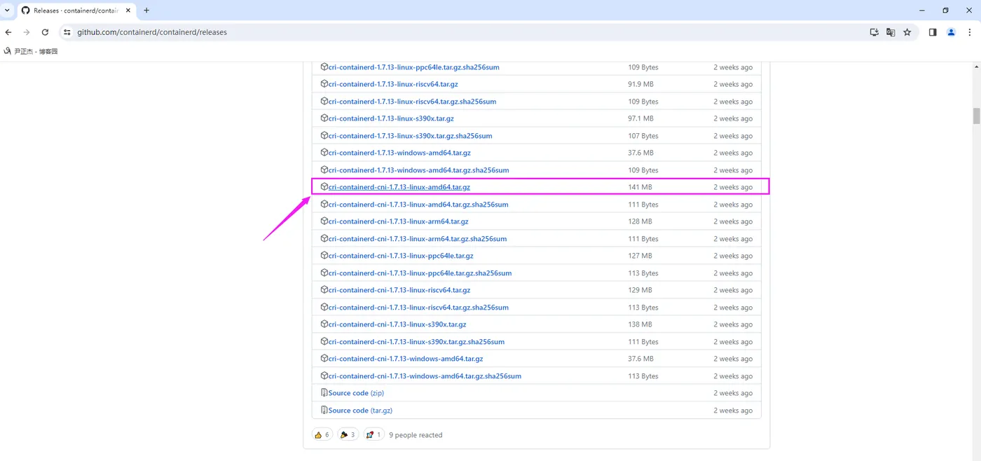Bookmark this page with the star

point(907,32)
